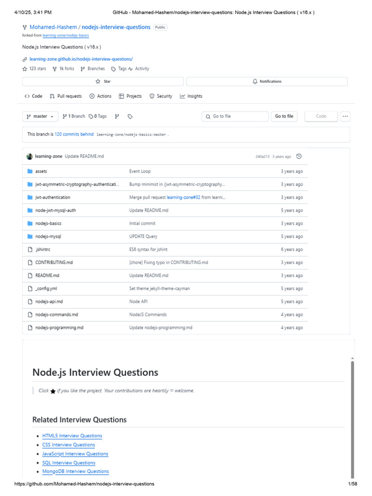Open the three-dots more options menu
Viewport: 372px width, 496px height.
[345, 116]
